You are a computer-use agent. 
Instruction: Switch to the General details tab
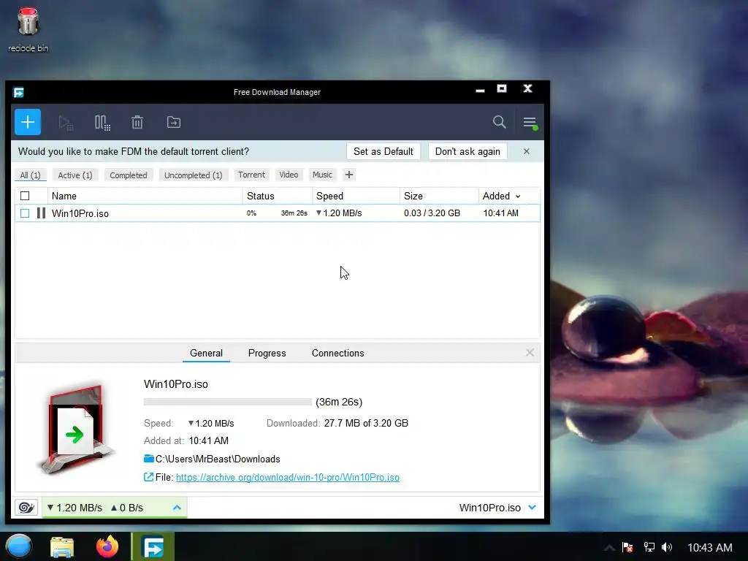pyautogui.click(x=206, y=353)
